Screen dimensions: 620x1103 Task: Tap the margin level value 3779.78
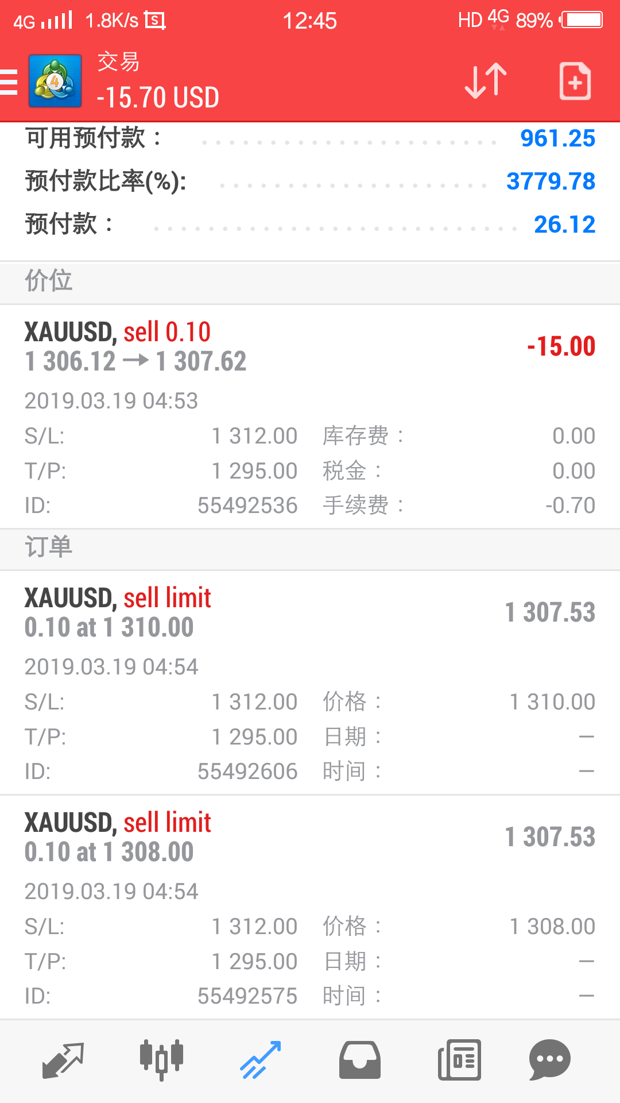tap(551, 182)
